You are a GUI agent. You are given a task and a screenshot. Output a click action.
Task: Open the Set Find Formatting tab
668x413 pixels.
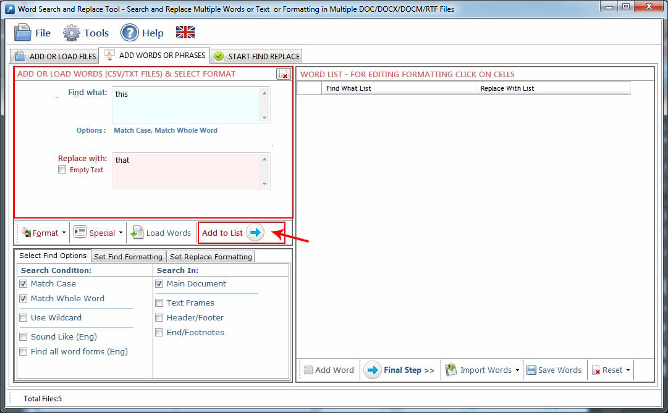click(128, 257)
